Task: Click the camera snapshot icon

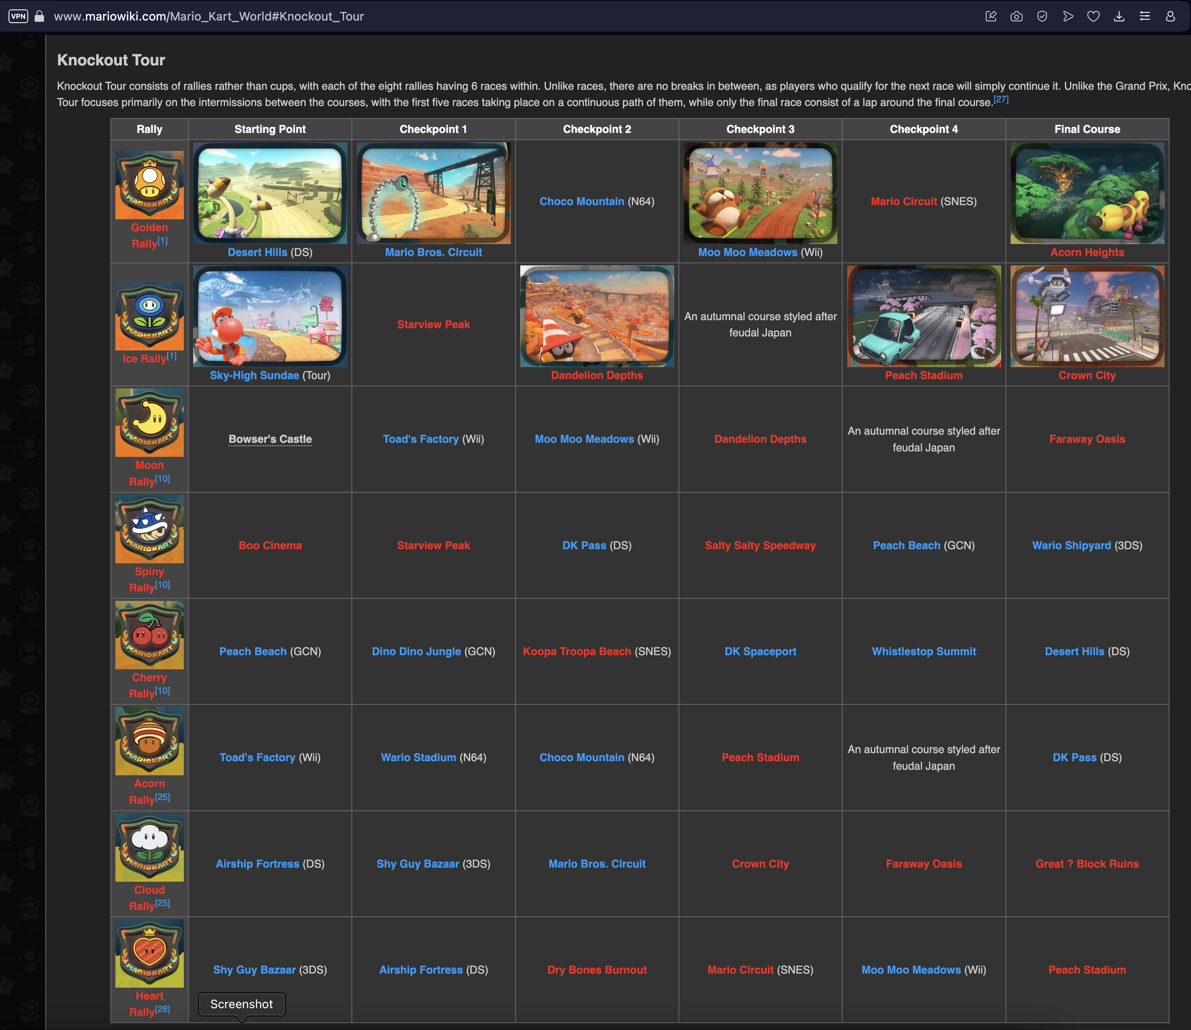Action: [x=1016, y=16]
